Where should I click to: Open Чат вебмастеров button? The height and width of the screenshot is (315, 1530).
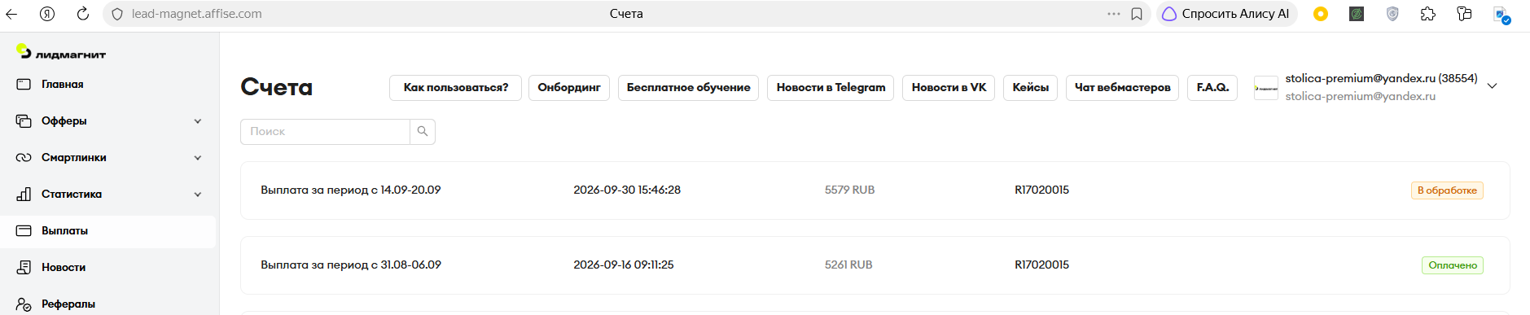coord(1122,87)
